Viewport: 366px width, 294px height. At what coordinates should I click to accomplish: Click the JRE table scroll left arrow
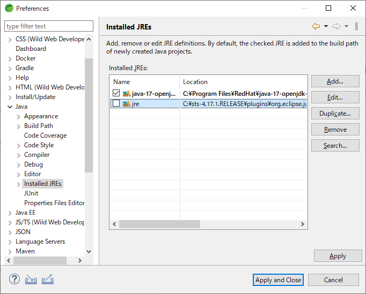(x=114, y=224)
